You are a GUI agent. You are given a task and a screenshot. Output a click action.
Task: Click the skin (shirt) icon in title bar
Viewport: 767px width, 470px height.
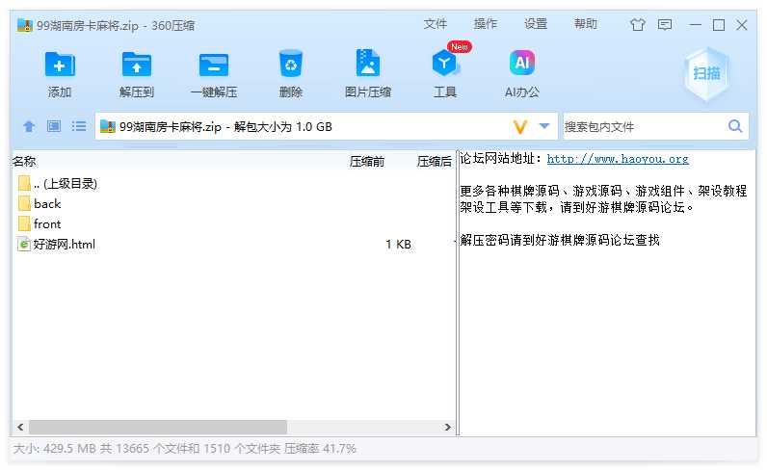click(637, 24)
